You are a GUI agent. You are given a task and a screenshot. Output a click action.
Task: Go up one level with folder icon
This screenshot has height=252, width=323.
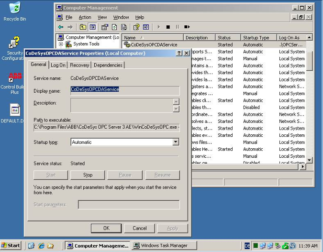point(83,27)
